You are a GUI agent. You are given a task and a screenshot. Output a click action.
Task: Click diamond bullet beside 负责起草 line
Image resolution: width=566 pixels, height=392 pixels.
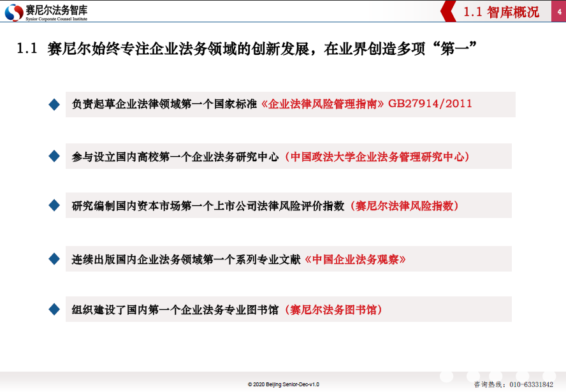tap(54, 105)
